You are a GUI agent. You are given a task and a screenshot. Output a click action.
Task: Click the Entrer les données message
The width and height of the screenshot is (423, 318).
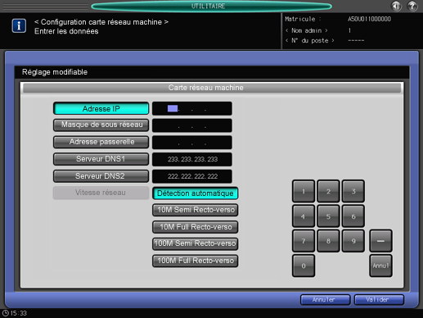pos(66,31)
